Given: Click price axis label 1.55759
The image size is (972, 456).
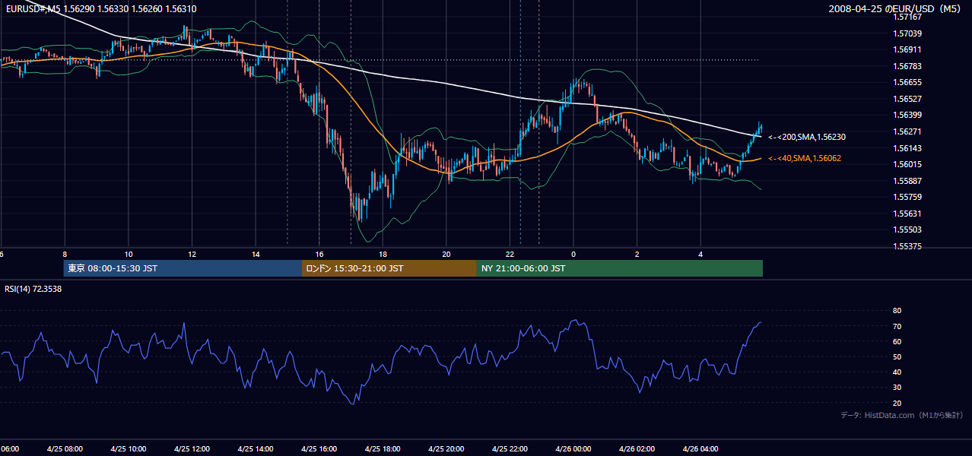Looking at the screenshot, I should pyautogui.click(x=907, y=197).
